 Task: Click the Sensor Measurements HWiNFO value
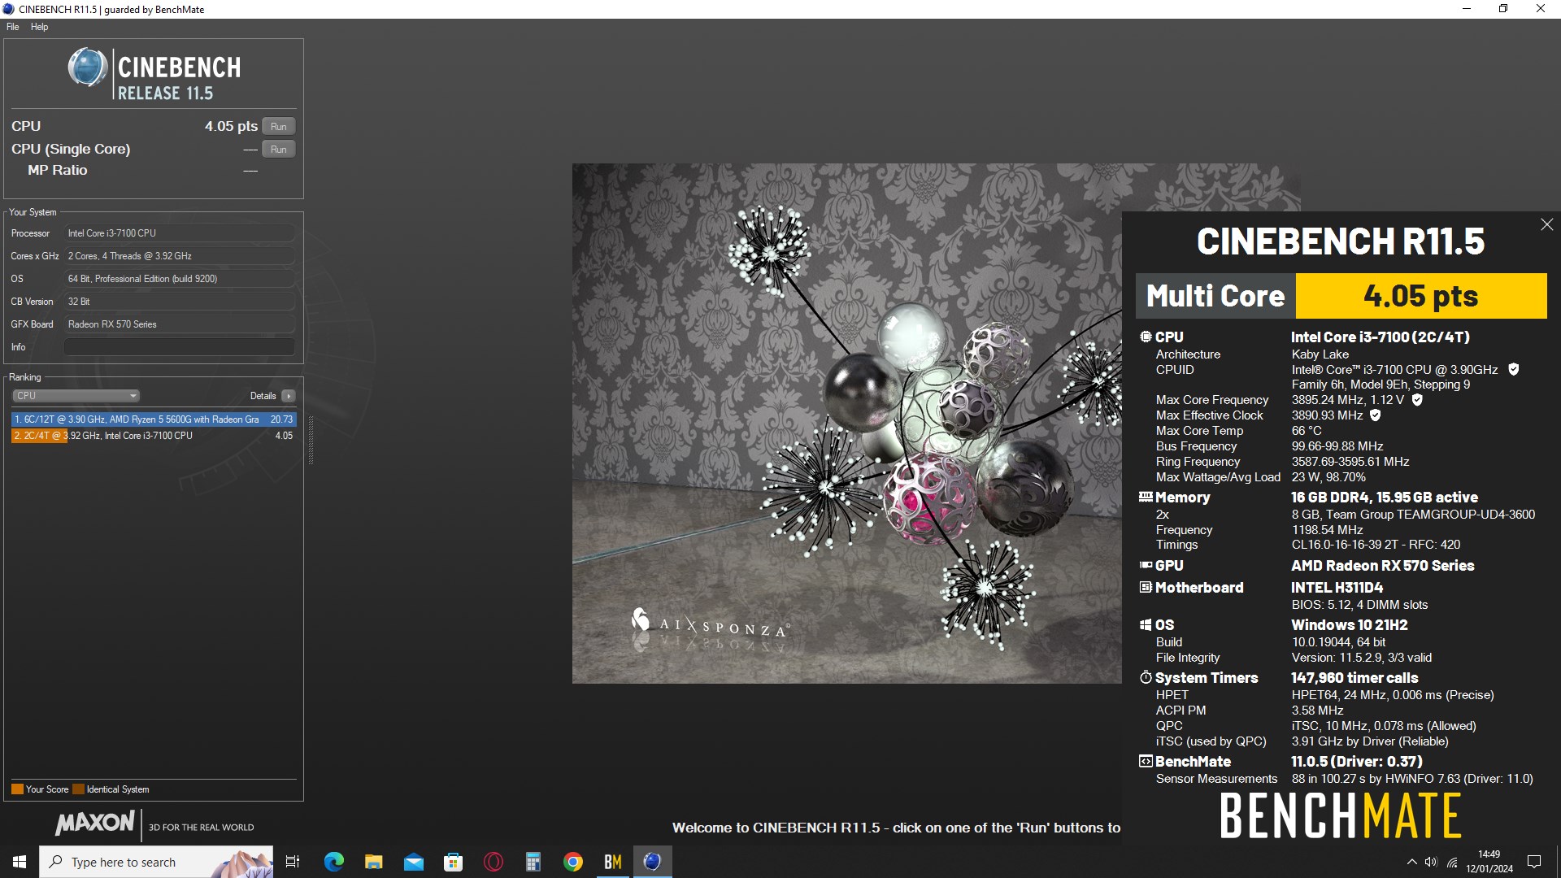(x=1412, y=779)
